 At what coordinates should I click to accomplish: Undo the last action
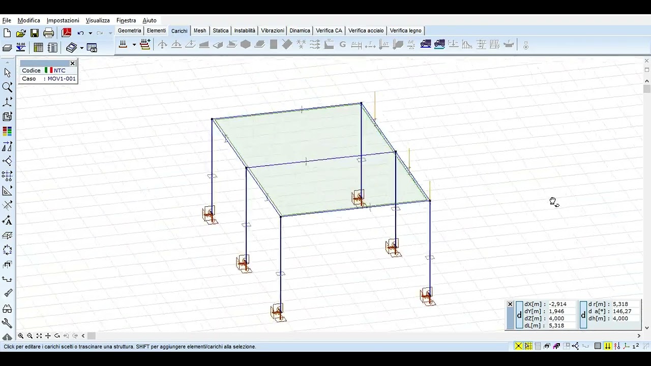click(x=80, y=33)
